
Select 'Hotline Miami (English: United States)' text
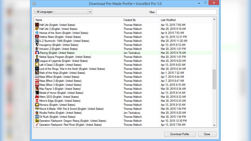[x=60, y=37]
